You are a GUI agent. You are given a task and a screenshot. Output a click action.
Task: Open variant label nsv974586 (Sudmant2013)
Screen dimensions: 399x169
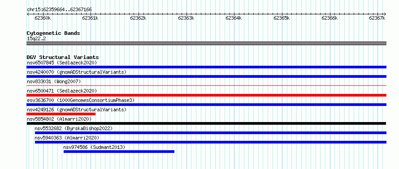(95, 147)
